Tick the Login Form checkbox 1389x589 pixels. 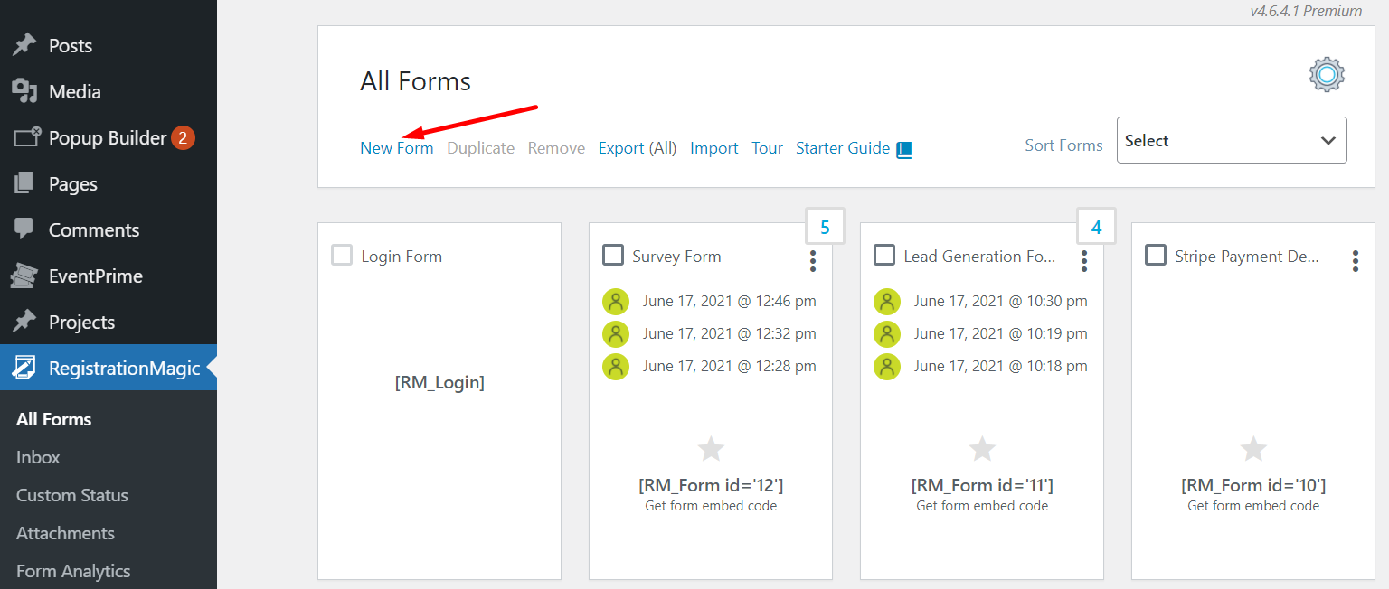click(x=342, y=255)
